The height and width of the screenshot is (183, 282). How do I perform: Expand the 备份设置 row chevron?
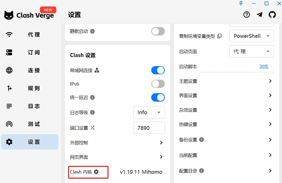pyautogui.click(x=270, y=140)
